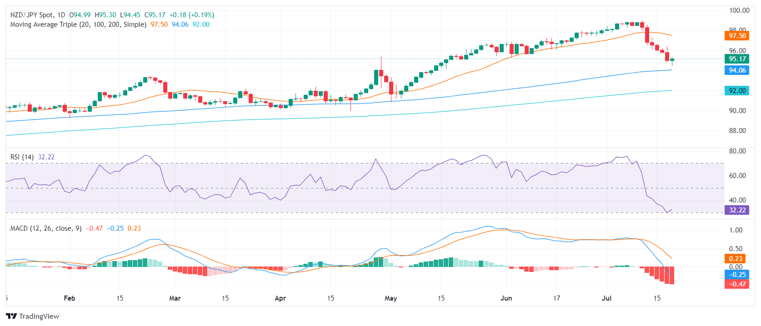Click the 80.00 level on RSI scale
This screenshot has width=761, height=326.
click(x=737, y=151)
